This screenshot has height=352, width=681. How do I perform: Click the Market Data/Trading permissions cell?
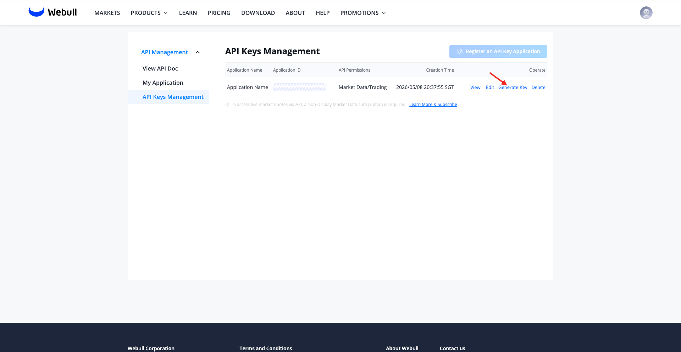[363, 87]
